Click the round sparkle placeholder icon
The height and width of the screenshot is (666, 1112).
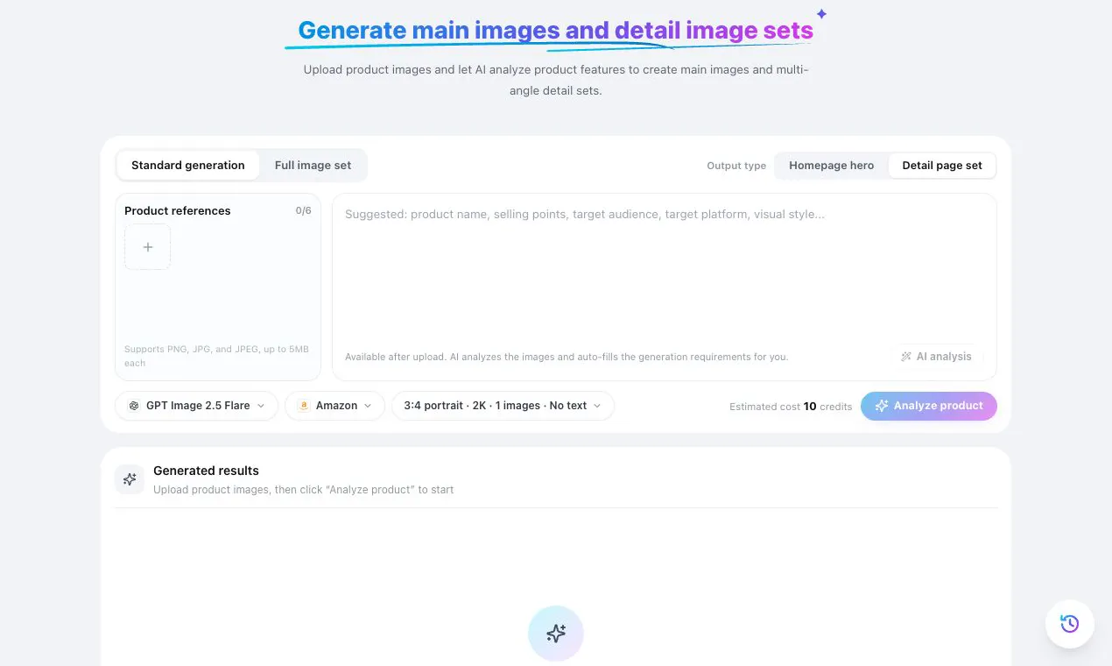coord(556,634)
